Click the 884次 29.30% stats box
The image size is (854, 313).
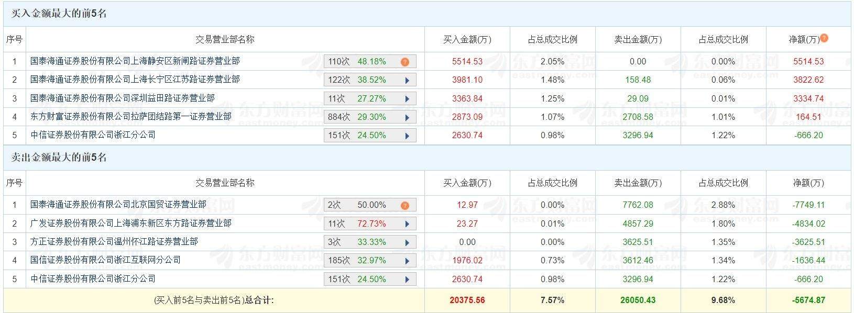pos(363,117)
